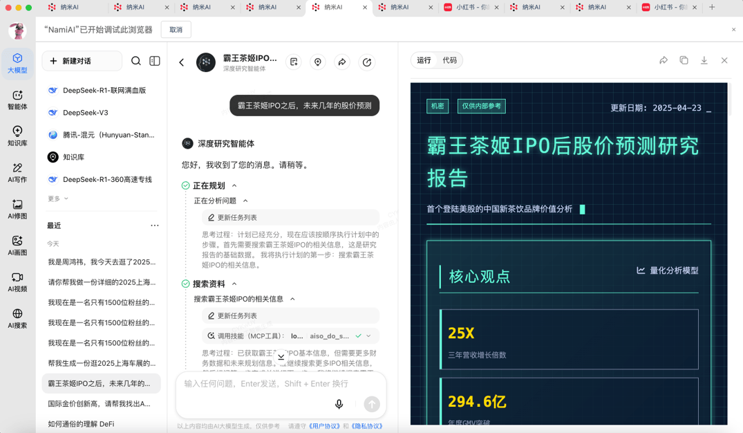The width and height of the screenshot is (743, 433).
Task: Click the pin location icon in the chat header
Action: point(318,62)
